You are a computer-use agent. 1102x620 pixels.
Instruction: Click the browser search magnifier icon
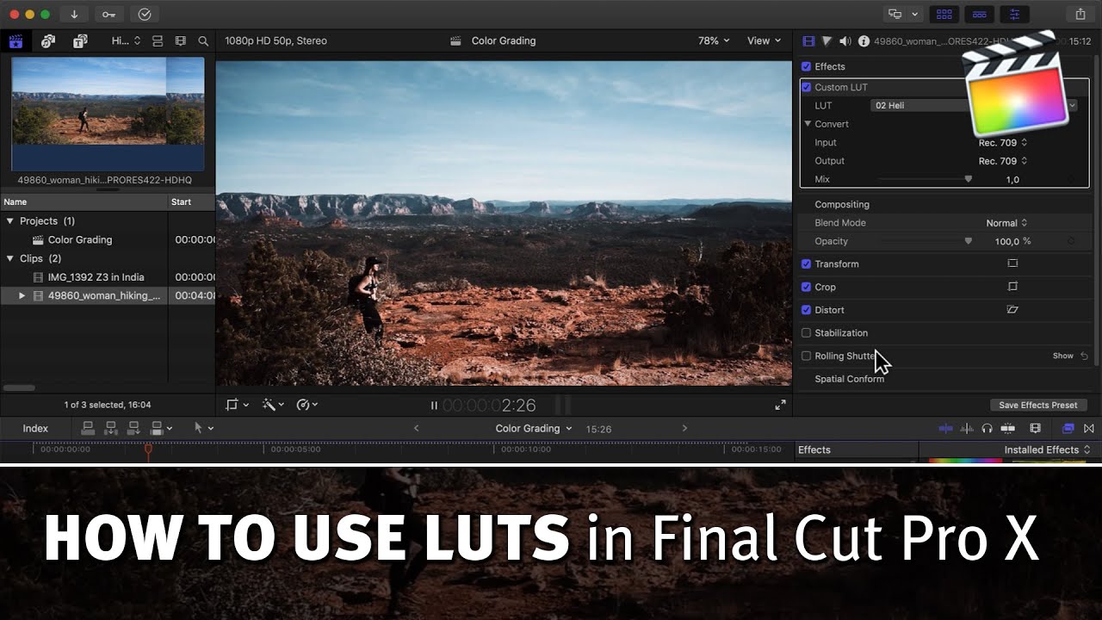203,40
